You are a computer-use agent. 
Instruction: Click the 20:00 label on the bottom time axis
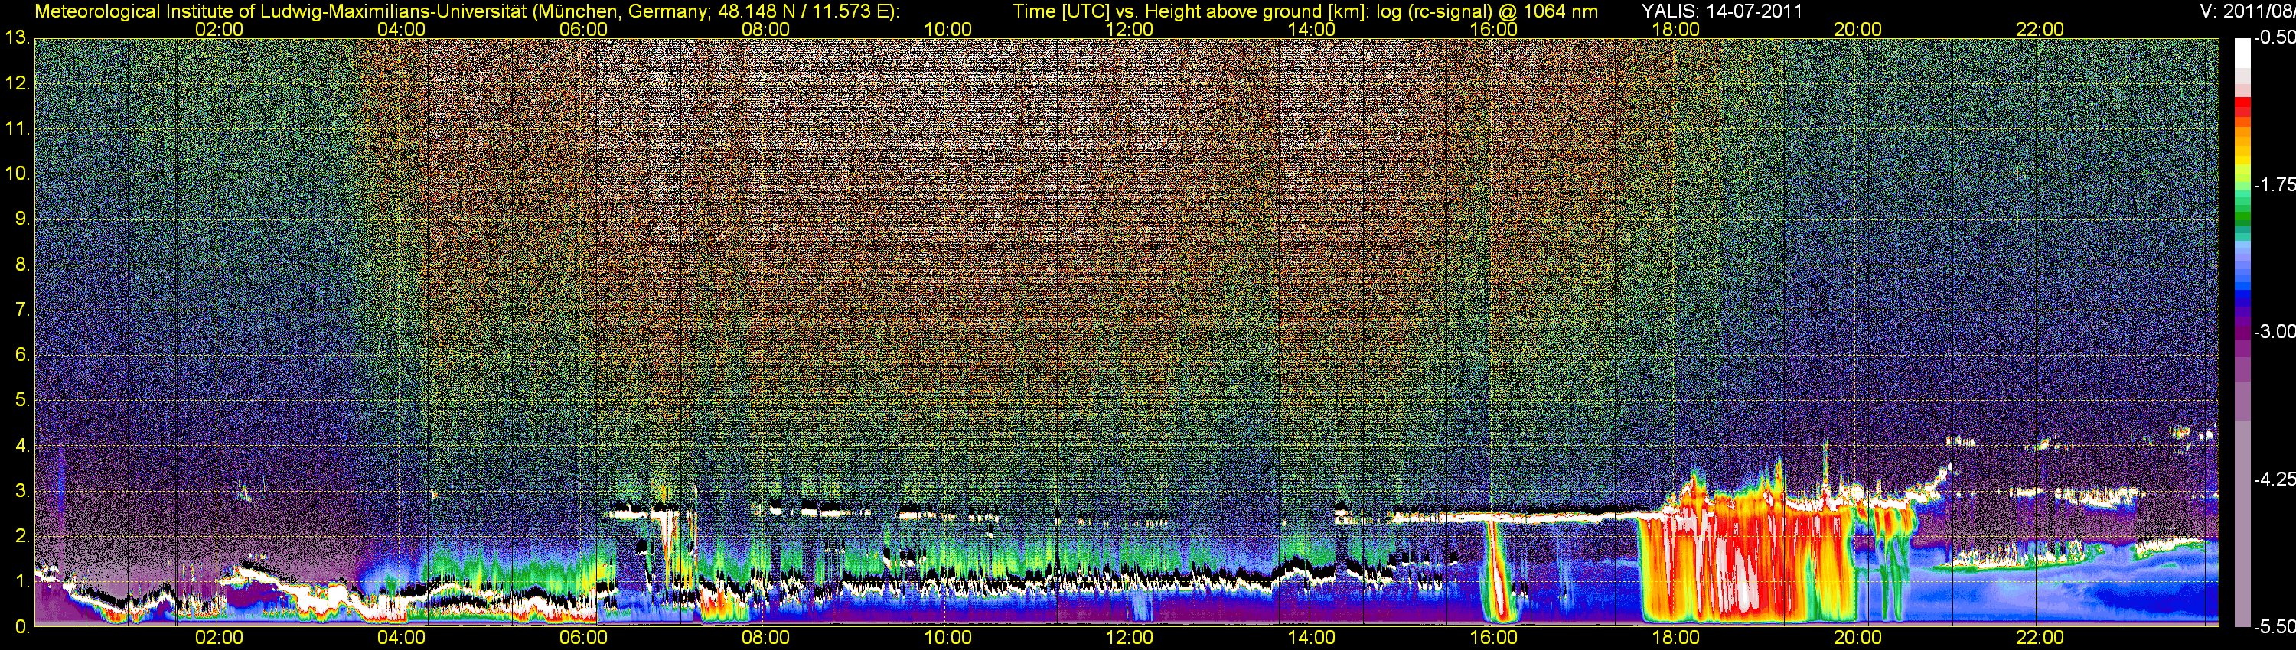(x=1857, y=638)
